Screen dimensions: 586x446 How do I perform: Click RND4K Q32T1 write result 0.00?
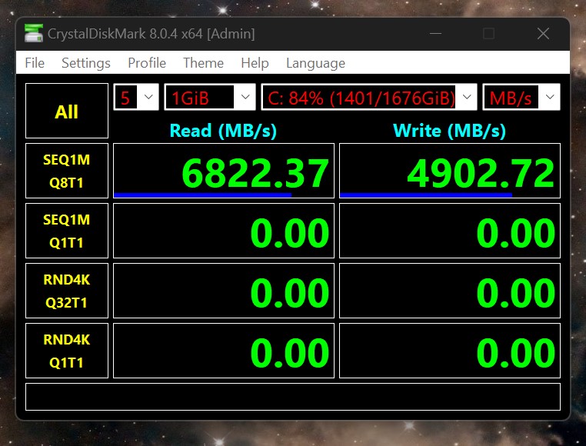[450, 291]
